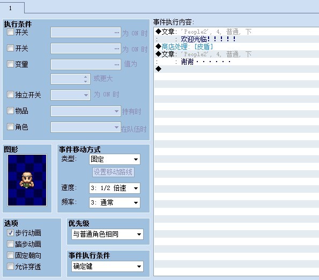This screenshot has height=280, width=319.
Task: Enable the second 开关 condition checkbox
Action: pos(10,48)
